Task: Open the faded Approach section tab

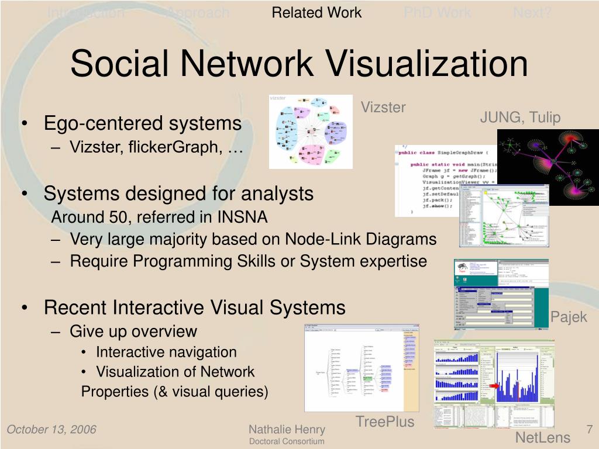Action: coord(198,13)
